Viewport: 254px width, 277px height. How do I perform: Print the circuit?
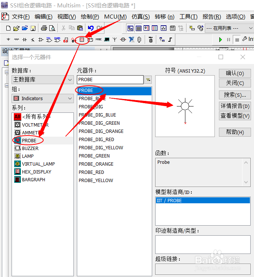44,28
